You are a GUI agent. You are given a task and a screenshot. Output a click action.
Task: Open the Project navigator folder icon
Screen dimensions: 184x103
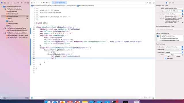2,3
